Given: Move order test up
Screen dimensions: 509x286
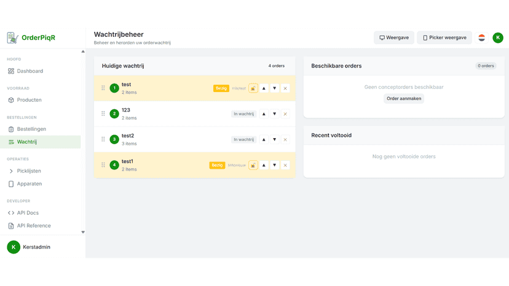Looking at the screenshot, I should point(264,88).
